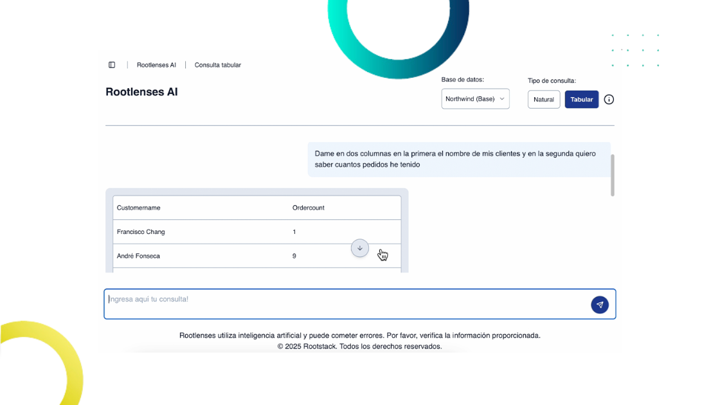Click the cursor hand near the table arrow

[382, 255]
